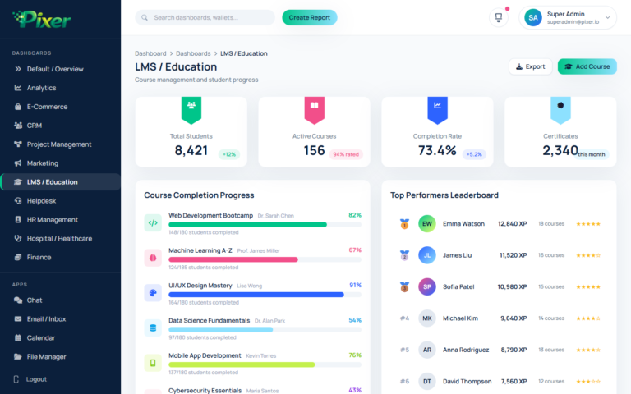
Task: Click the Active Courses pink book icon
Action: click(x=315, y=110)
